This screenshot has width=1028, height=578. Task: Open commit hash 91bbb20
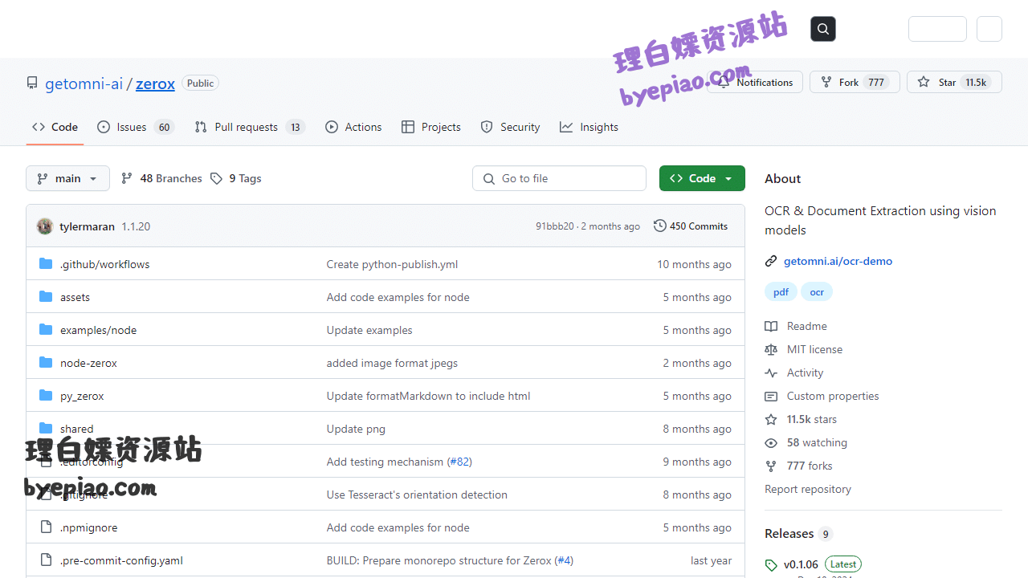coord(555,226)
